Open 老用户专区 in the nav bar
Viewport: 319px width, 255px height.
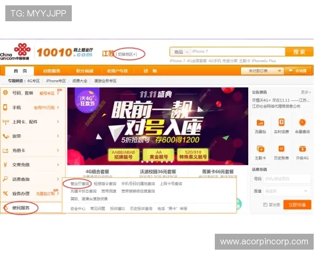[117, 71]
